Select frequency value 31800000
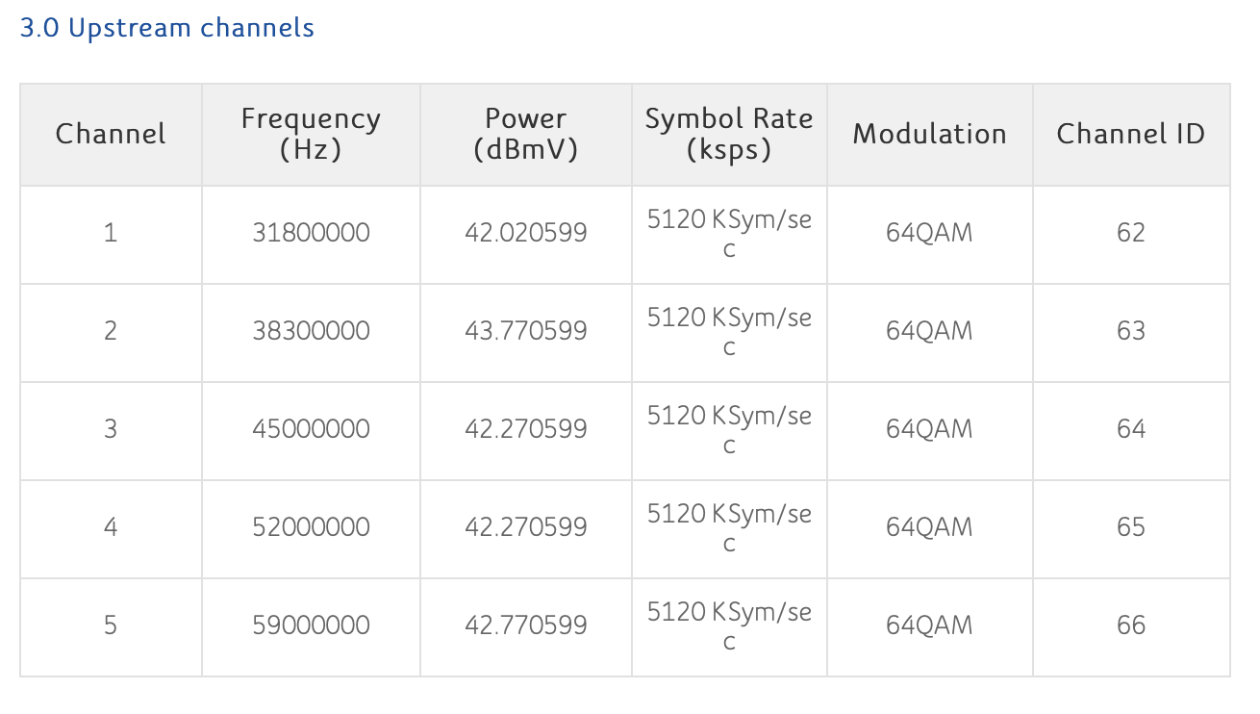Image resolution: width=1260 pixels, height=714 pixels. coord(311,233)
